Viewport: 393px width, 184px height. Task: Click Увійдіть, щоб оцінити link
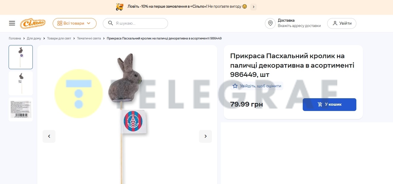pyautogui.click(x=260, y=86)
